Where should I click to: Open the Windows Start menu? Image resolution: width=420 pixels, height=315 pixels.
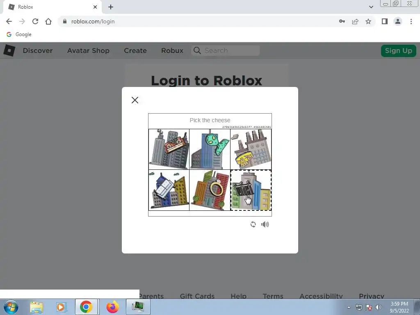coord(11,307)
